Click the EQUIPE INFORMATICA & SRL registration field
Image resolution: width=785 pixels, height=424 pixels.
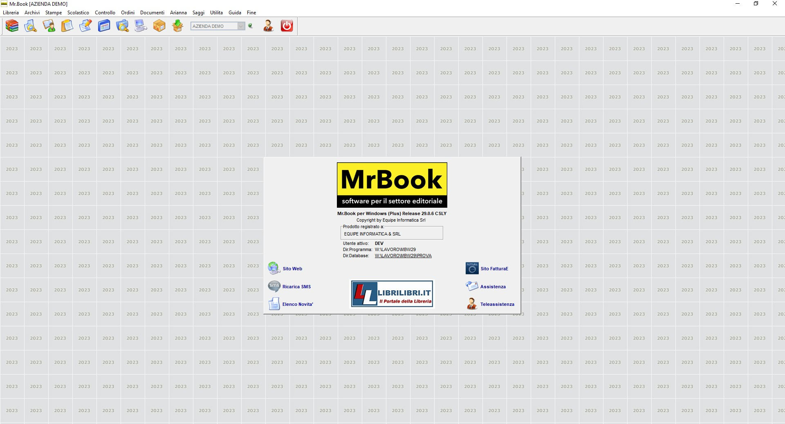point(392,233)
